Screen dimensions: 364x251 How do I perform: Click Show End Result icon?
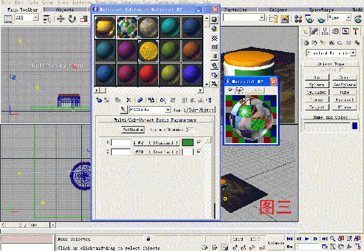(x=184, y=100)
